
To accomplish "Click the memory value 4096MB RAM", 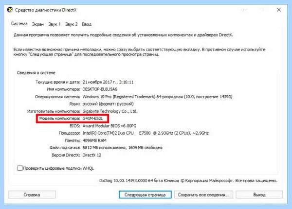I will 94,140.
